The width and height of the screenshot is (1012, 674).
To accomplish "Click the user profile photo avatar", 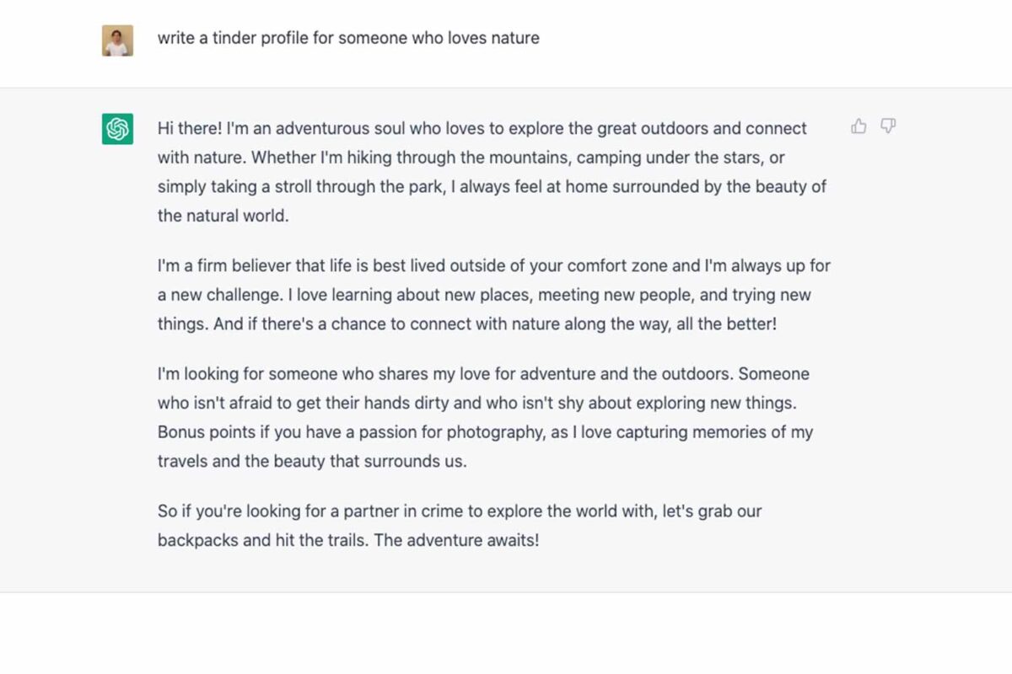I will (x=117, y=40).
